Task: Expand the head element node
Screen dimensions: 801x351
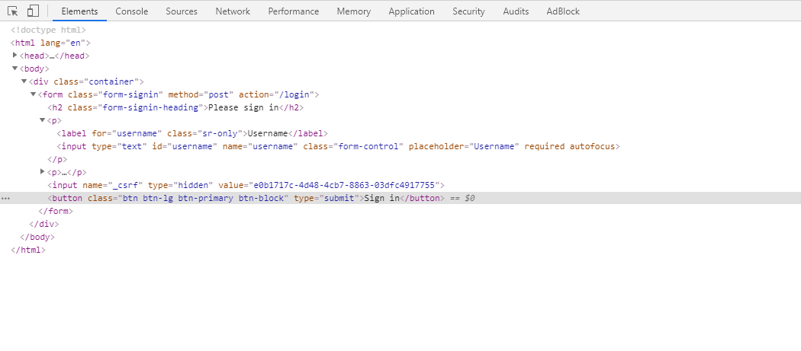Action: point(14,55)
